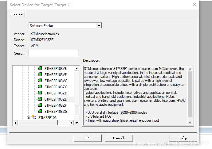Click the Search input field

pos(53,53)
